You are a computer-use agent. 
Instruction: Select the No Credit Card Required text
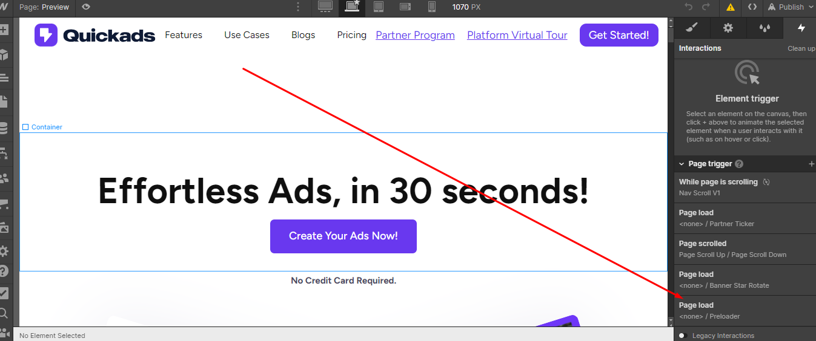tap(343, 281)
